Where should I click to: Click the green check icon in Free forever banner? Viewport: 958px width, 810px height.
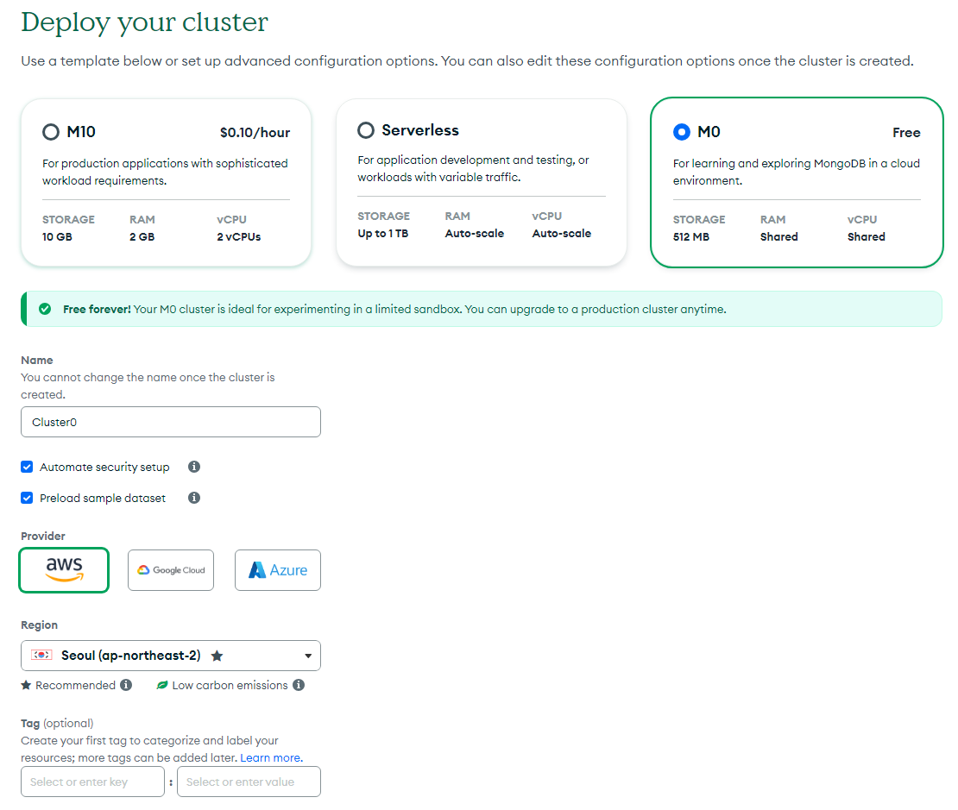45,309
